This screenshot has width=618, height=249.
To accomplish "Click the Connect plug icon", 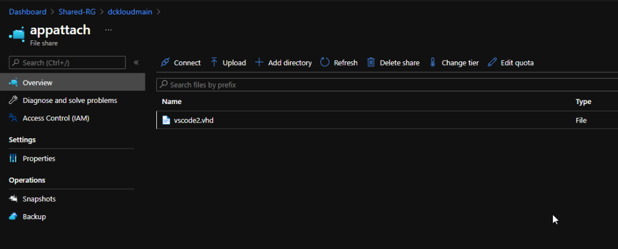I will [x=165, y=63].
